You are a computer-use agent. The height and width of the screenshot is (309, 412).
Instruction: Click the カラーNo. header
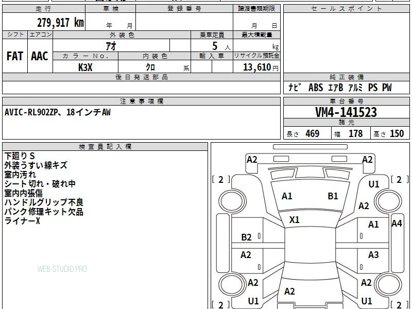coord(85,56)
